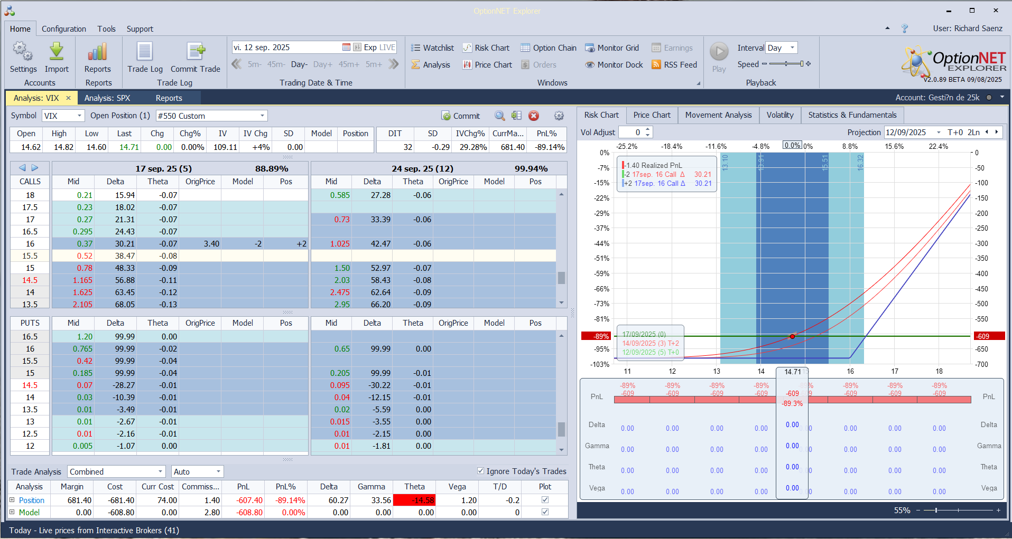
Task: Open the RSS Feed window
Action: point(674,64)
